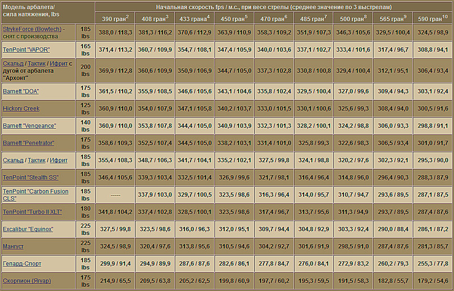
Task: Click the "590 гран" column header
Action: coord(433,18)
